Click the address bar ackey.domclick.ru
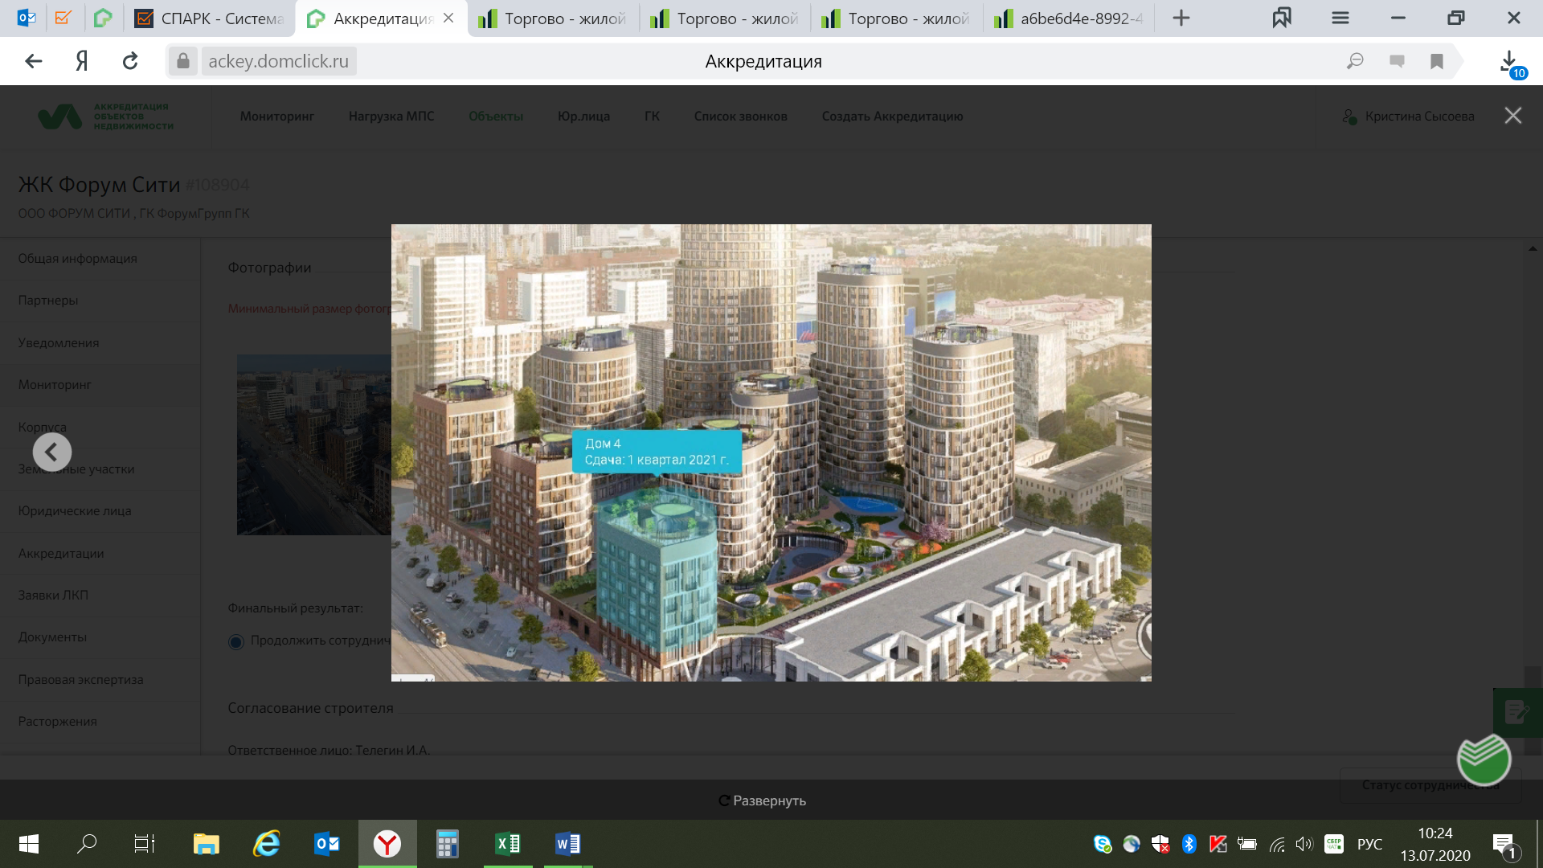The height and width of the screenshot is (868, 1543). coord(278,61)
